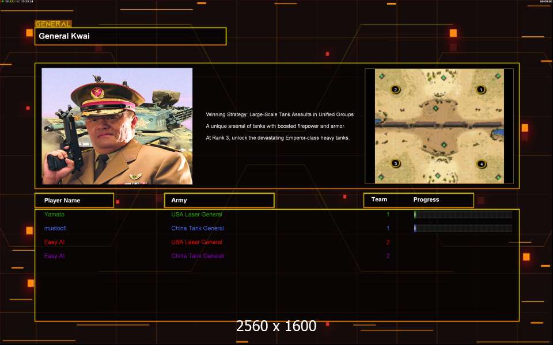Click start position marker 2 on minimap
Image resolution: width=553 pixels, height=345 pixels.
[395, 90]
